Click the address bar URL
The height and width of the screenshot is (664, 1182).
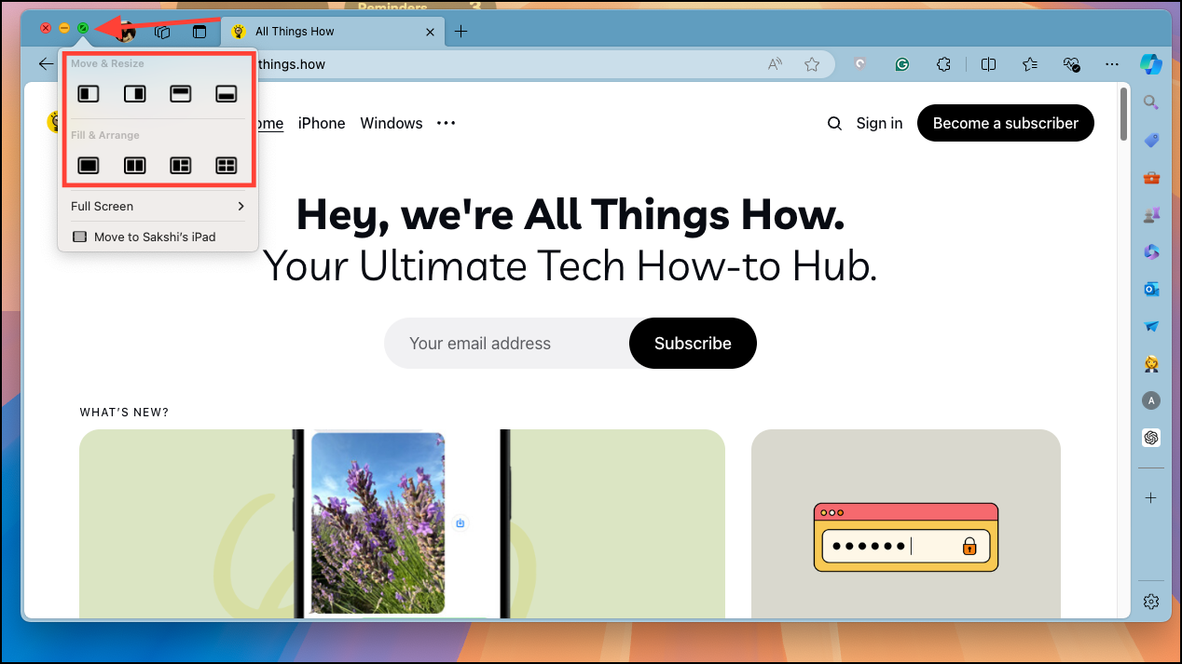pos(292,64)
